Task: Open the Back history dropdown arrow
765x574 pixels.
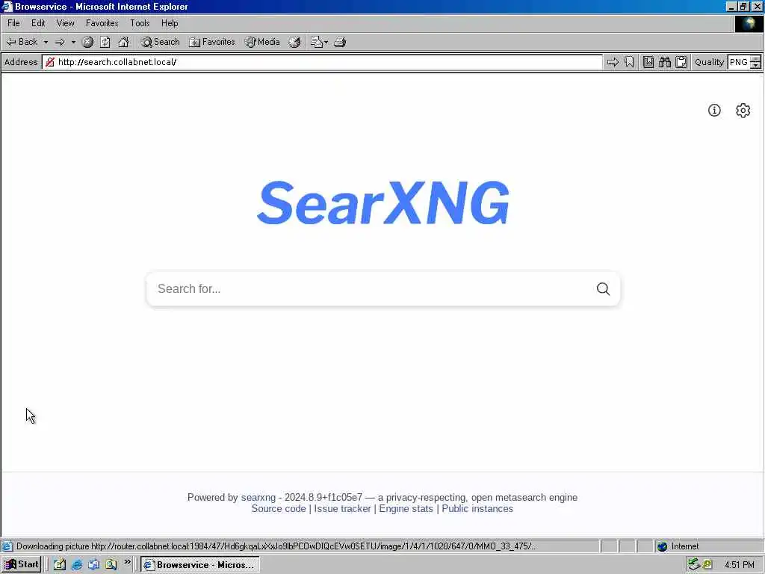Action: click(46, 42)
